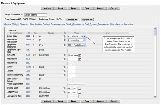This screenshot has height=105, width=161.
Task: Click bottom Reset button
Action: [x=74, y=101]
